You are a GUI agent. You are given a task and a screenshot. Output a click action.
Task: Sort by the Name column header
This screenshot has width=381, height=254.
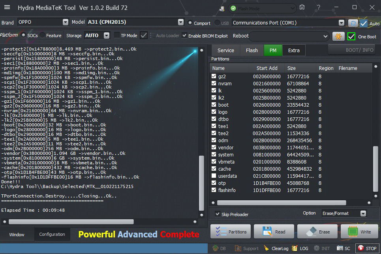coord(218,68)
